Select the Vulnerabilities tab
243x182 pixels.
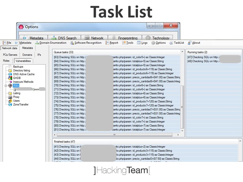[23, 61]
